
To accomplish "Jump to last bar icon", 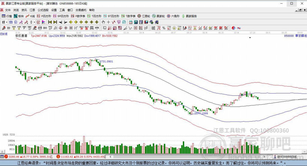I will tap(55, 22).
